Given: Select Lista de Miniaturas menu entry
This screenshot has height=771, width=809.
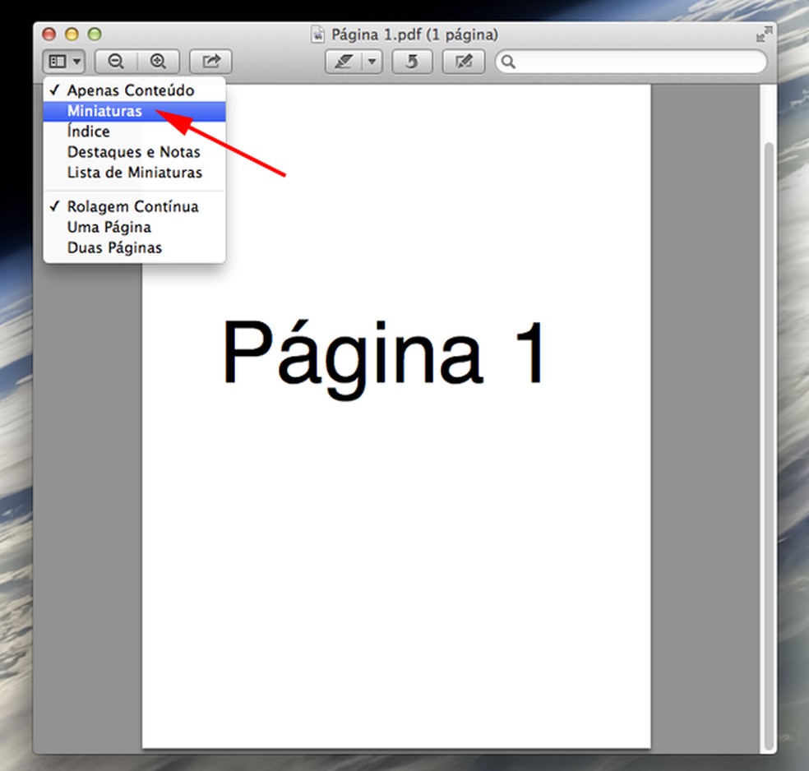Looking at the screenshot, I should tap(134, 173).
